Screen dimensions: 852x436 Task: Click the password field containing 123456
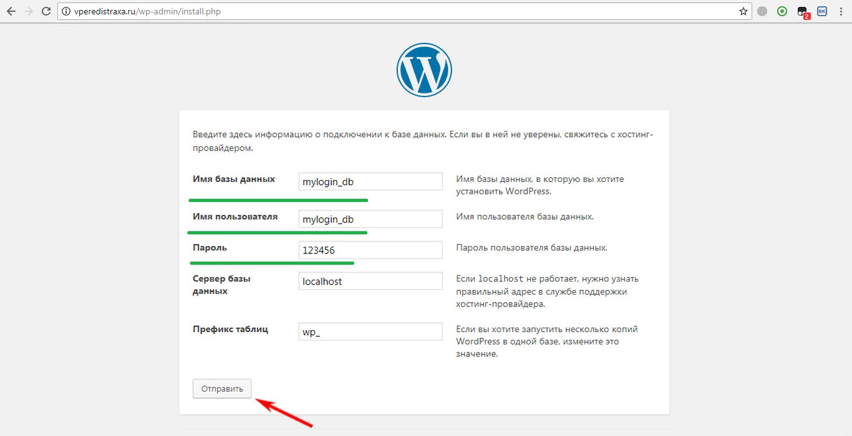coord(370,250)
